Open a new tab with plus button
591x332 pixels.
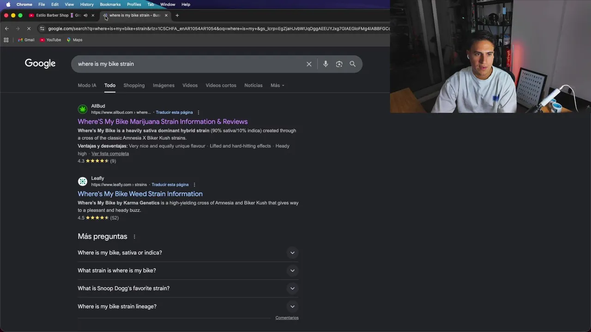177,15
